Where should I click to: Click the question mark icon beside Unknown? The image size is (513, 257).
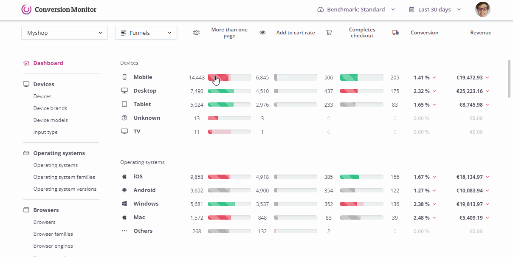click(124, 118)
